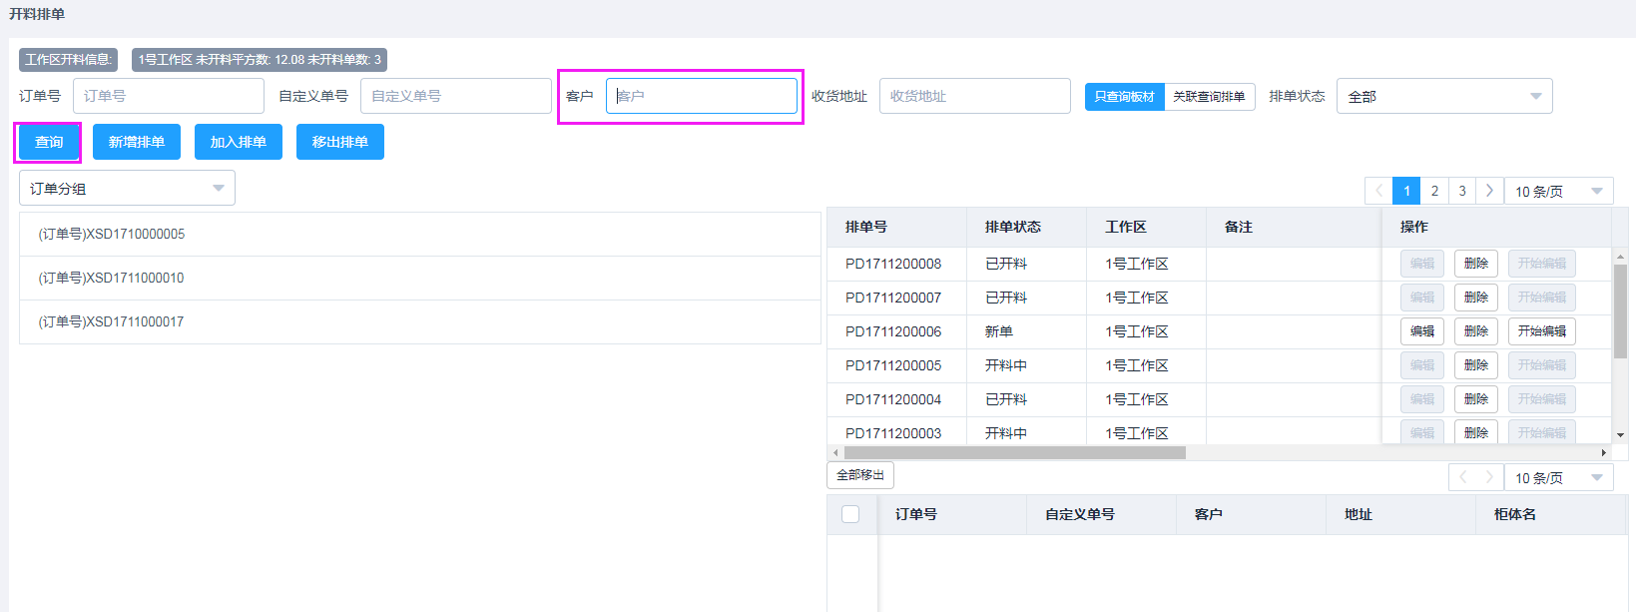This screenshot has width=1636, height=612.
Task: Click next page arrow in top pagination
Action: click(x=1489, y=191)
